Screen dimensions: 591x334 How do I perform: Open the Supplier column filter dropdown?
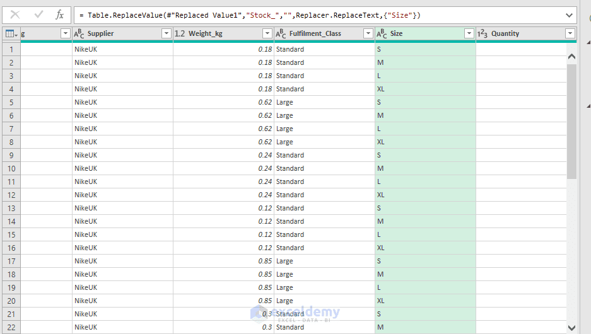click(x=167, y=33)
